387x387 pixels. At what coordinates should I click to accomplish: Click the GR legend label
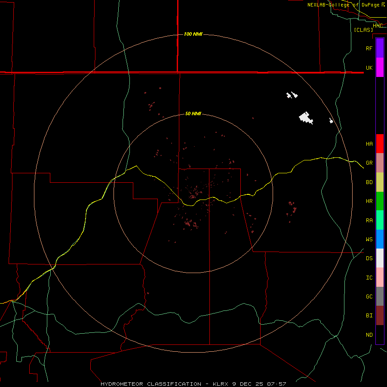369,163
